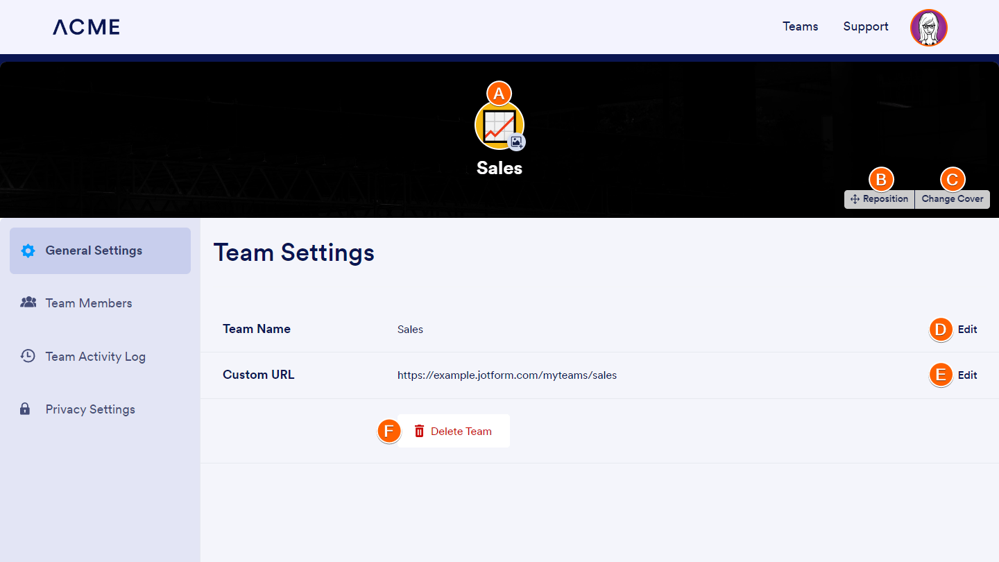Click the Sales team avatar icon

click(x=498, y=125)
